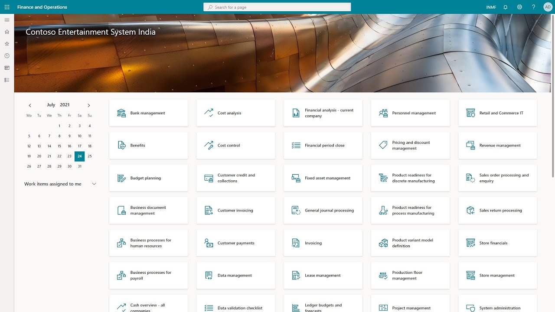555x312 pixels.
Task: Go to next month in calendar
Action: pos(89,105)
